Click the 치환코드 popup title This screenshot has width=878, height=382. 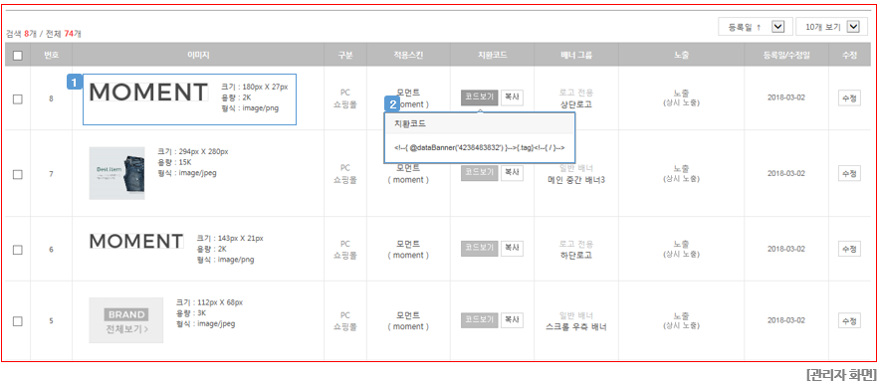click(410, 124)
